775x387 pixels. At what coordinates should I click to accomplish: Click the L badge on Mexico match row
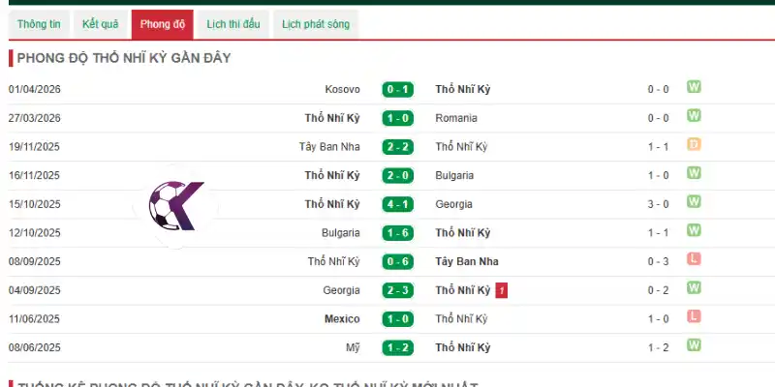(694, 316)
